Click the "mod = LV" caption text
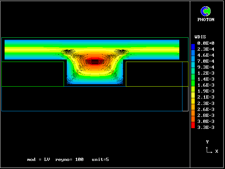This screenshot has height=169, width=225. tap(38, 159)
